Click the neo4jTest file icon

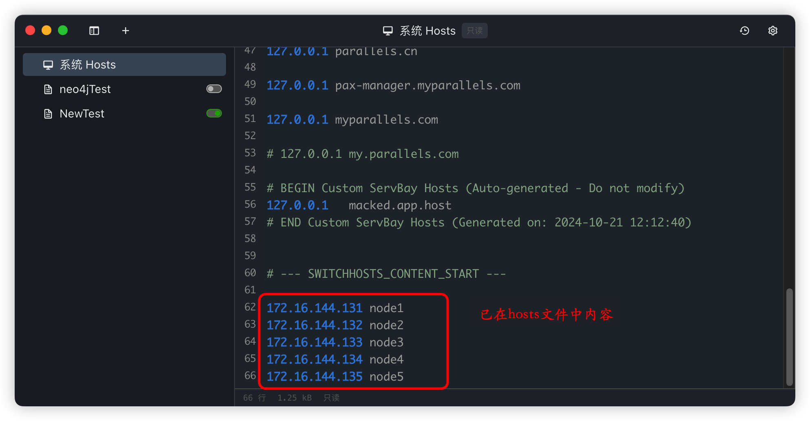click(48, 89)
